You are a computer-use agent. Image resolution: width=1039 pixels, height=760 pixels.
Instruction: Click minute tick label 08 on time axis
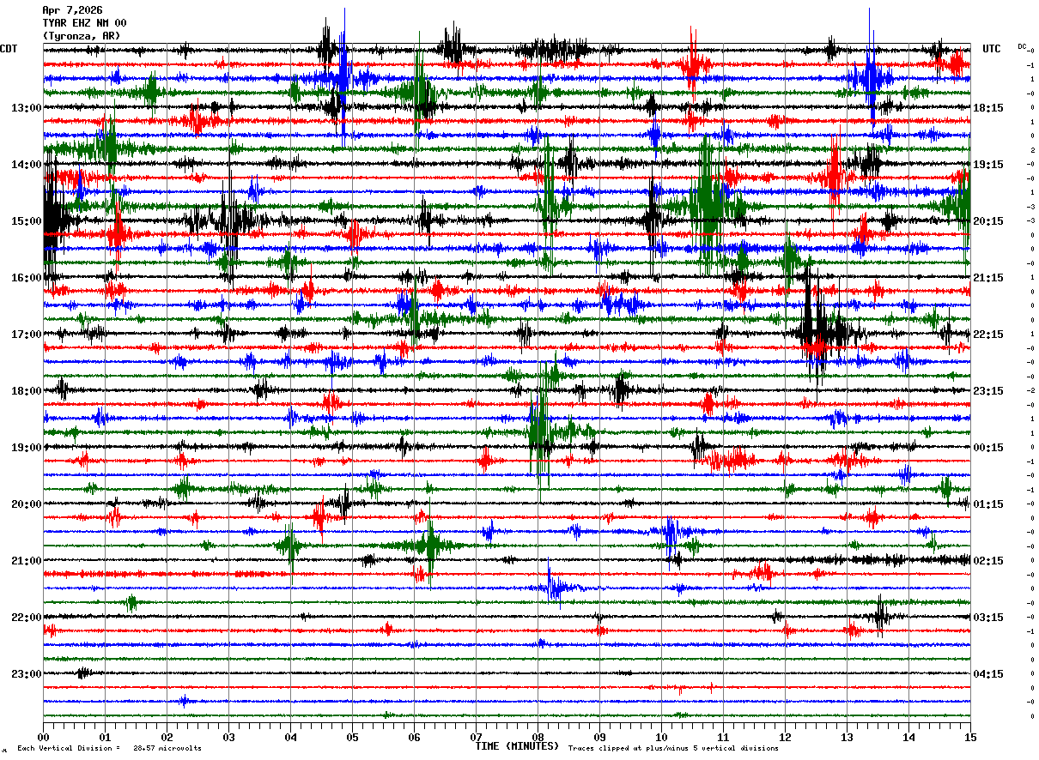(538, 737)
